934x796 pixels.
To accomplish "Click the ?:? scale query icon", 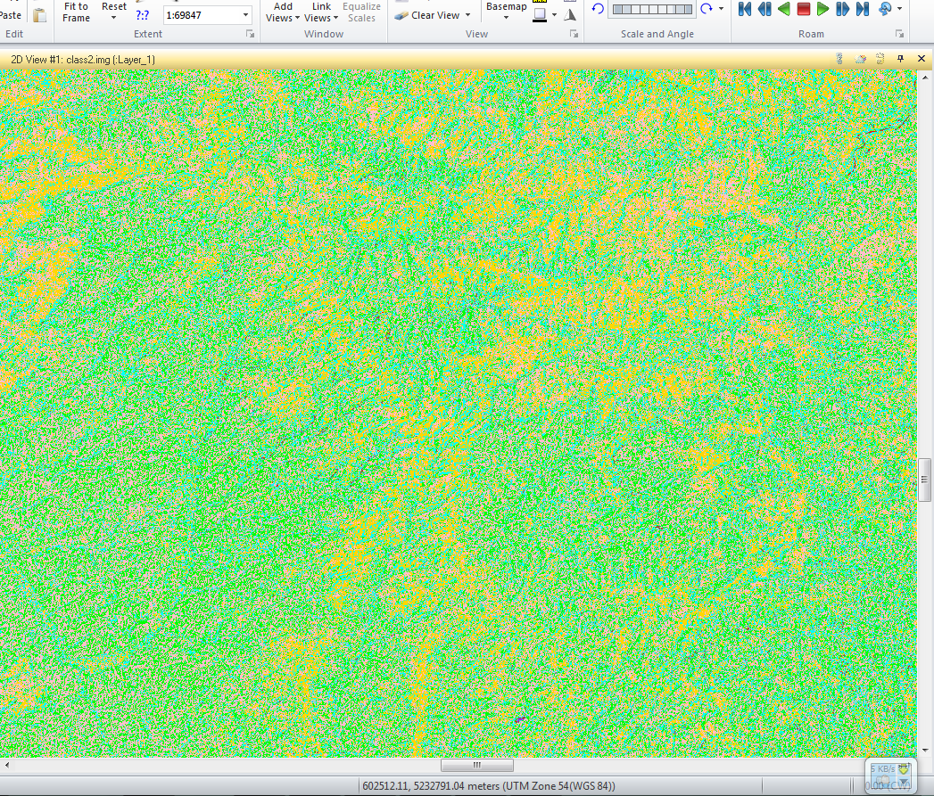I will [x=141, y=15].
